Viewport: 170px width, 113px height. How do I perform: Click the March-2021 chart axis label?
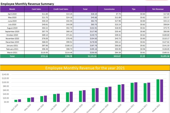(156, 108)
